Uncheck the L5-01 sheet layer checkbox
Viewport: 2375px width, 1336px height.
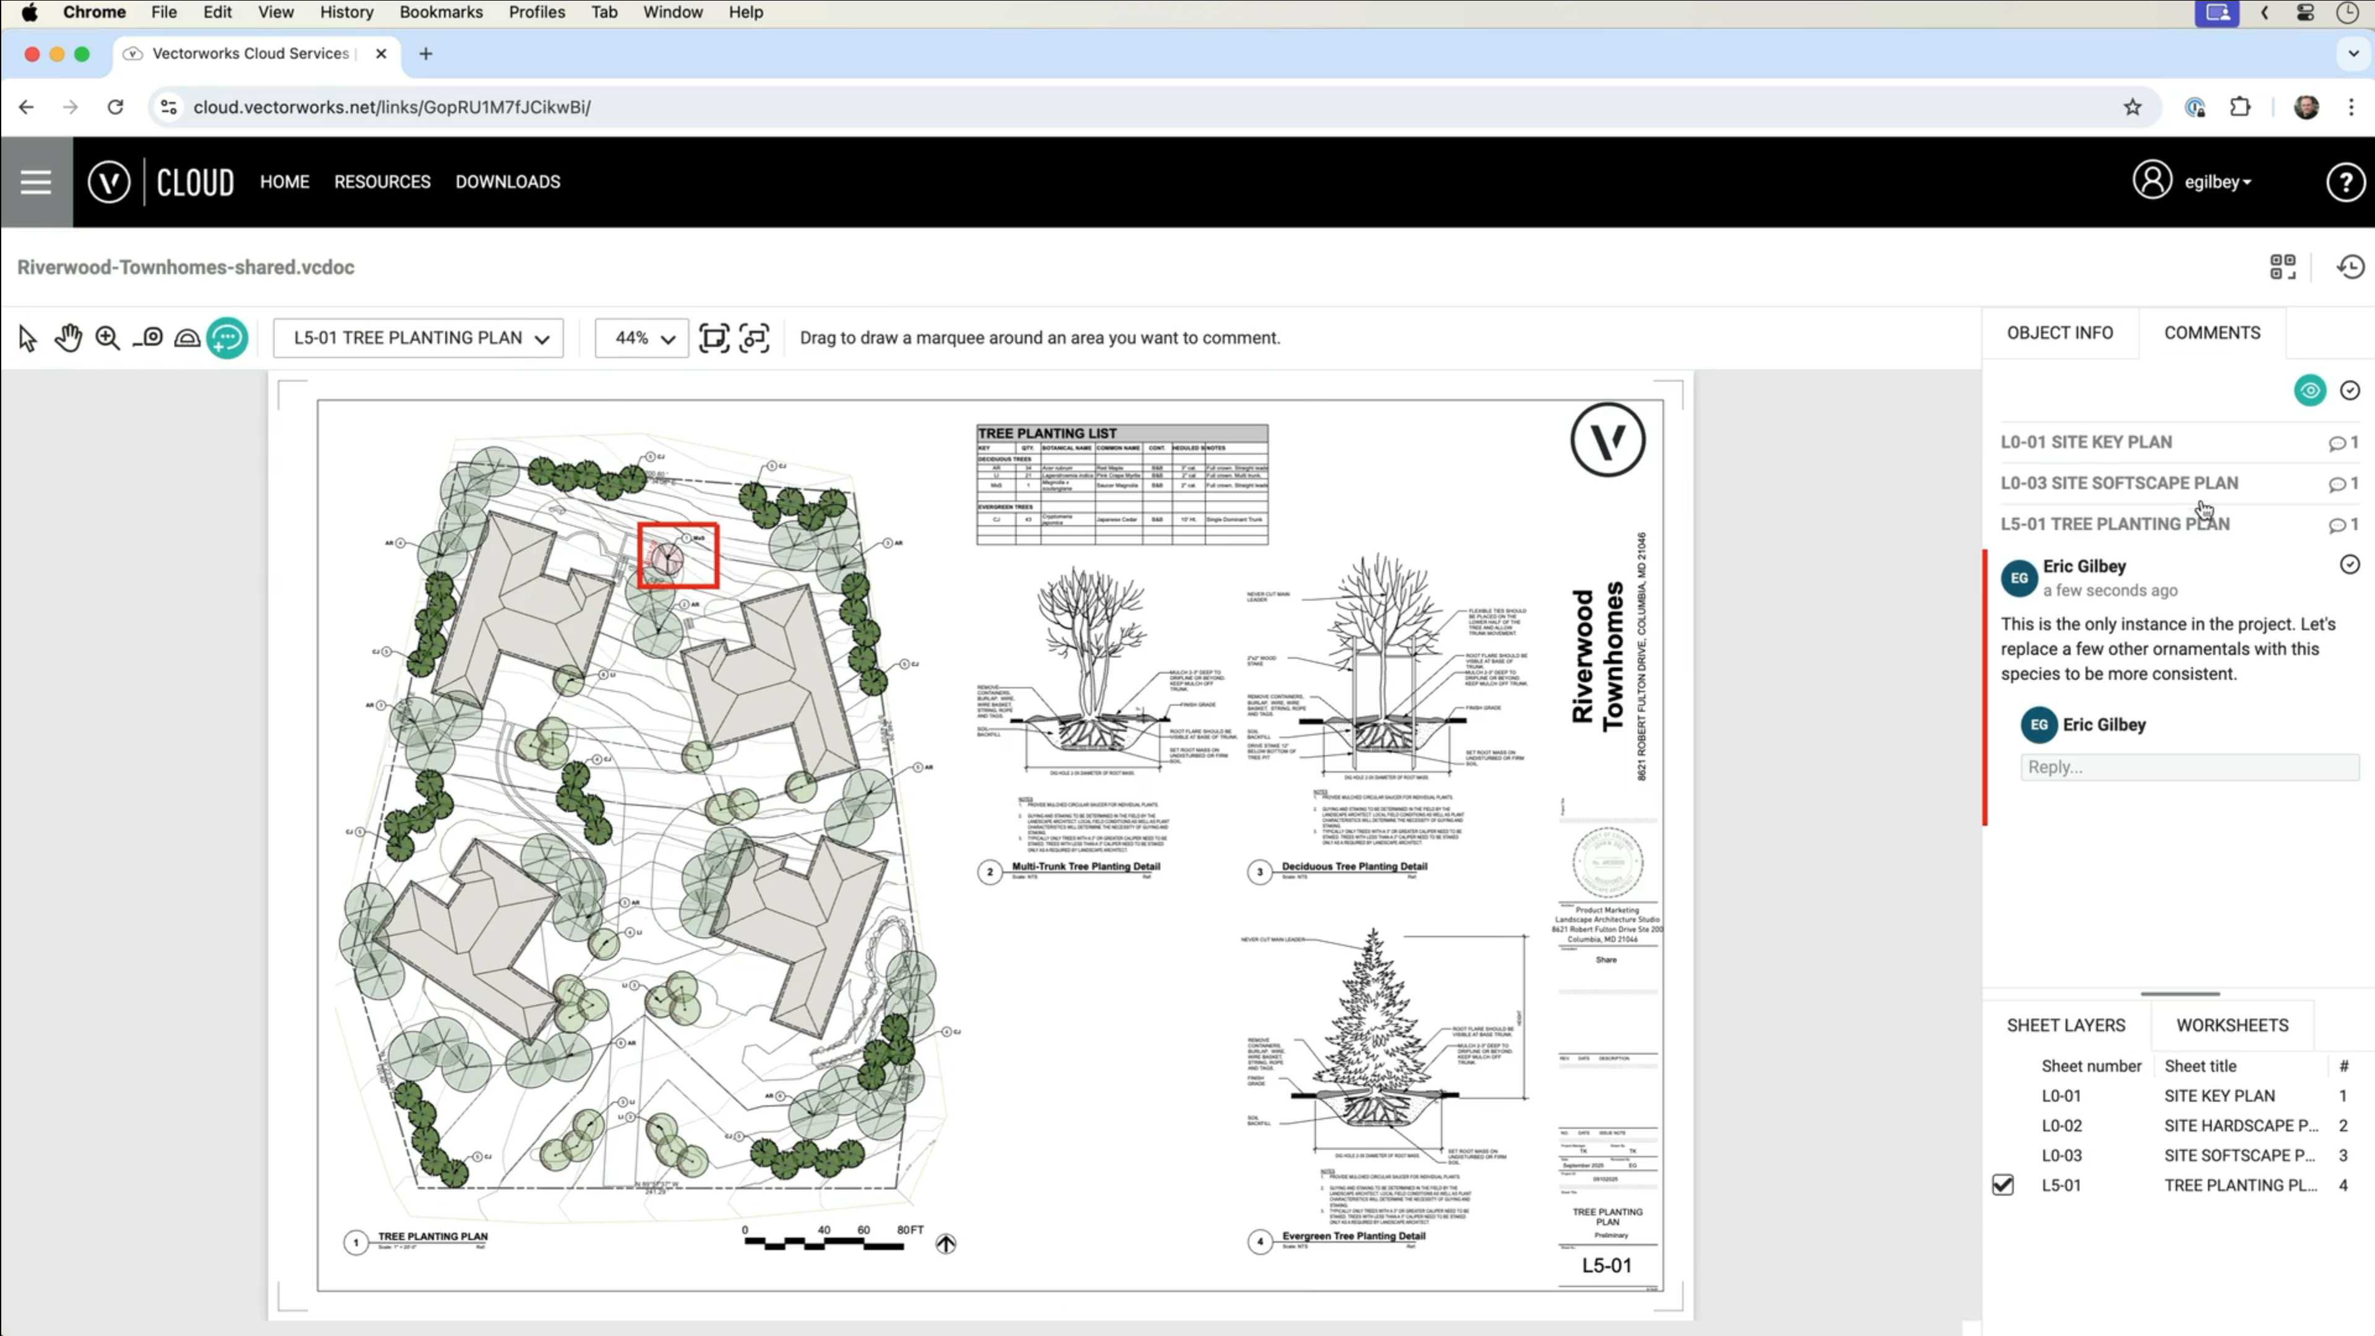point(2003,1185)
